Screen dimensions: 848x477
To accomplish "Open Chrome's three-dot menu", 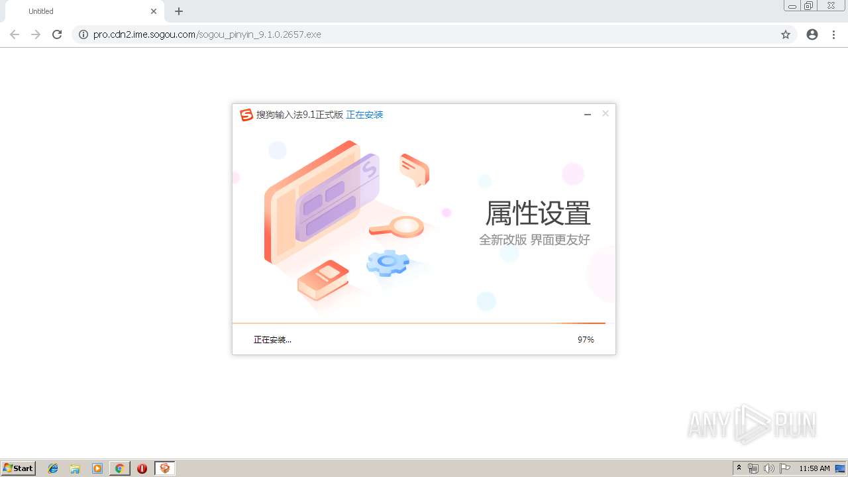I will (833, 34).
